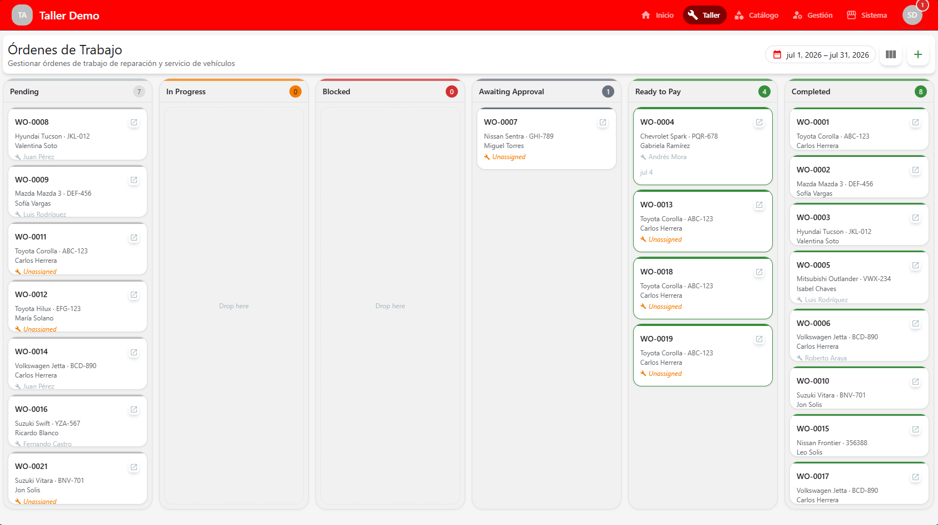Select the Taller navigation item

(x=705, y=15)
